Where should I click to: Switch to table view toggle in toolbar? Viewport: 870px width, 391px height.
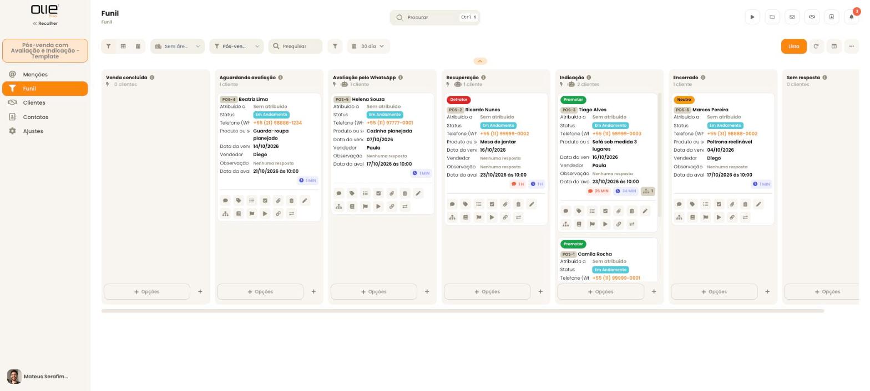pos(123,47)
